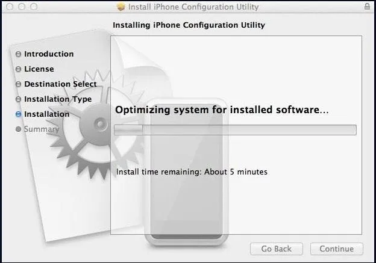Image resolution: width=376 pixels, height=263 pixels.
Task: Click the 'Install time remaining' text
Action: point(192,172)
